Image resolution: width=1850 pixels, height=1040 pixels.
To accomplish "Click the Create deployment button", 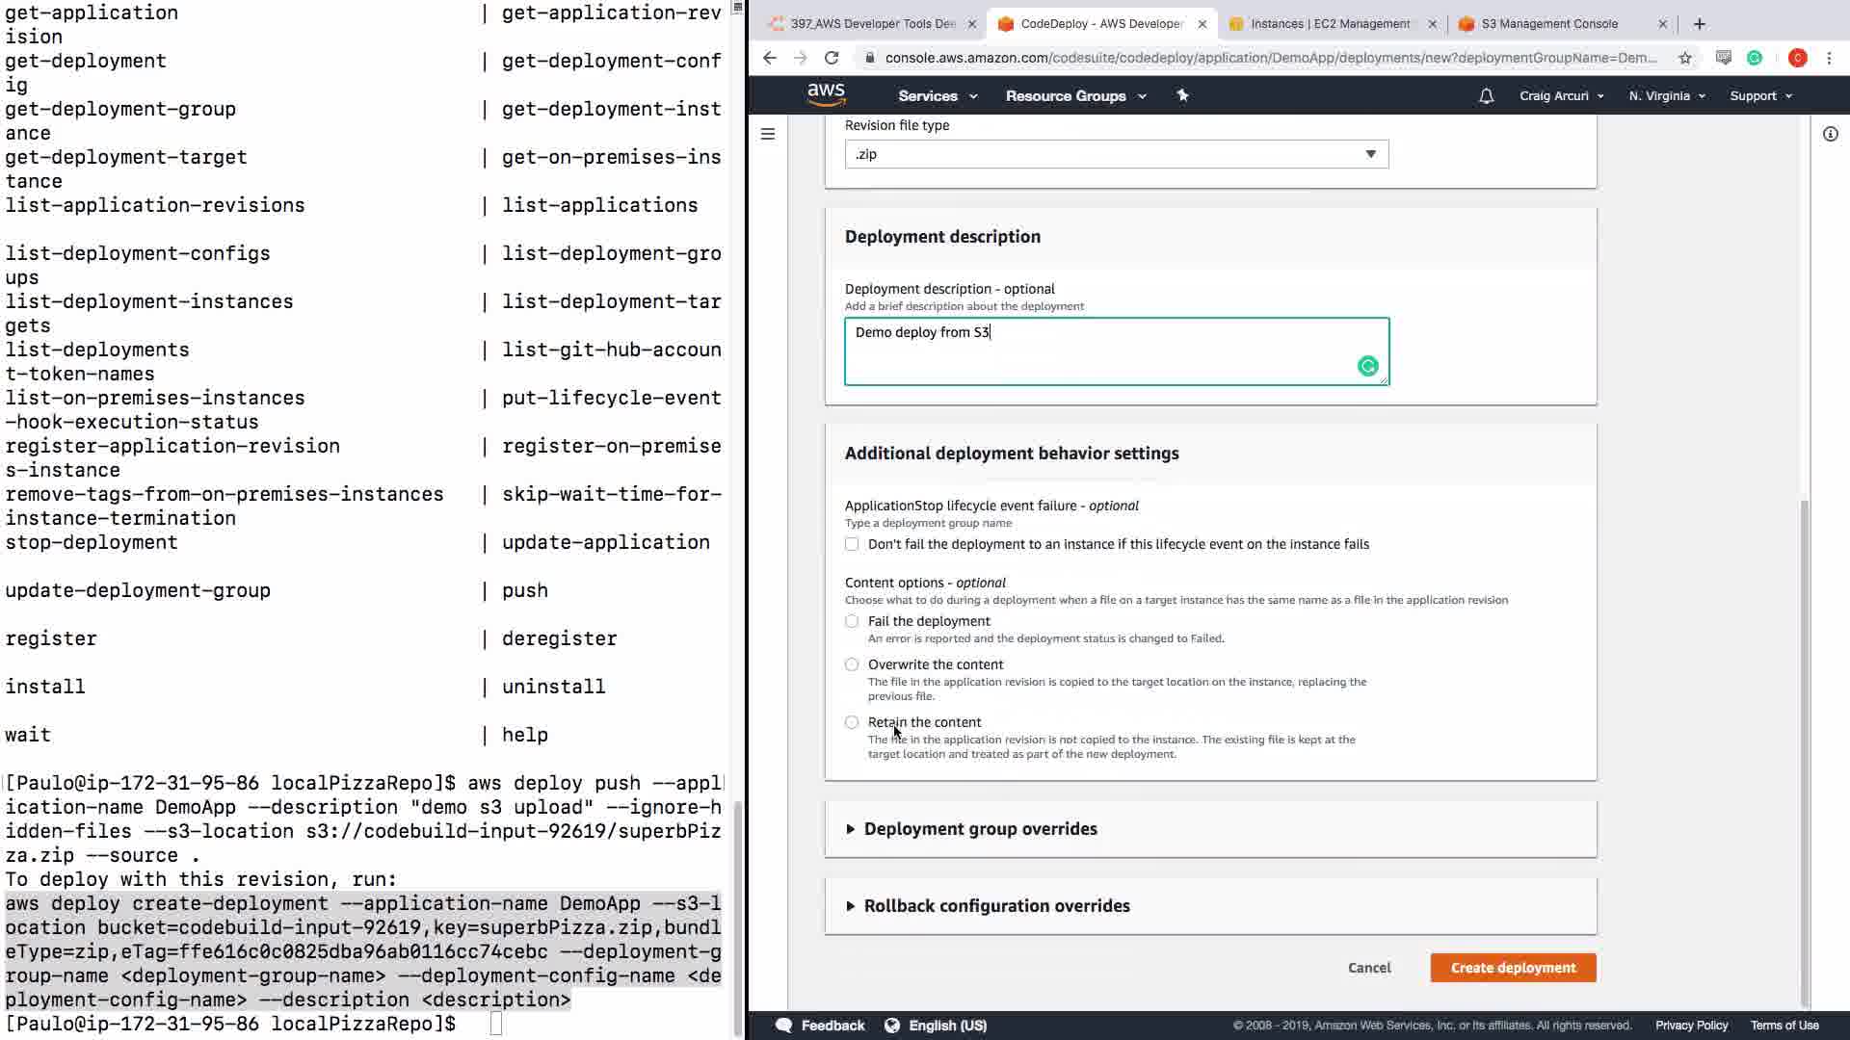I will 1513,968.
